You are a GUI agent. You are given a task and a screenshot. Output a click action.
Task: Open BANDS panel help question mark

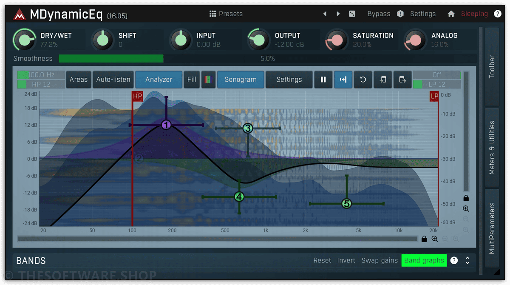click(x=454, y=260)
